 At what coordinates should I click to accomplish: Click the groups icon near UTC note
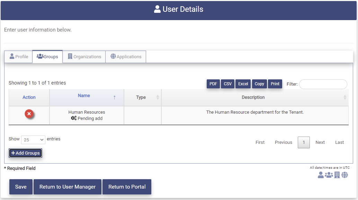pos(329,175)
